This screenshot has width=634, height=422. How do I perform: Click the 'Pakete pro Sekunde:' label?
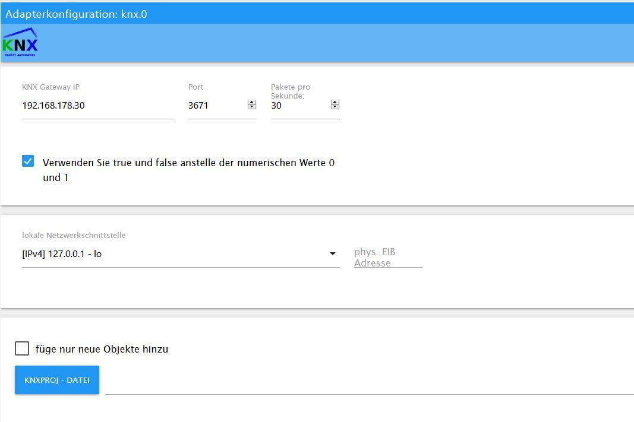tap(291, 91)
